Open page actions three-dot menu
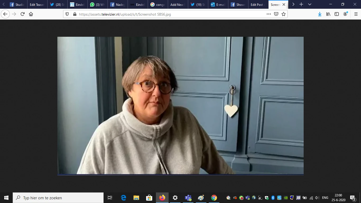 click(269, 14)
